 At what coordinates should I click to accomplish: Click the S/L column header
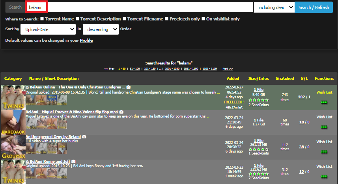(x=304, y=79)
